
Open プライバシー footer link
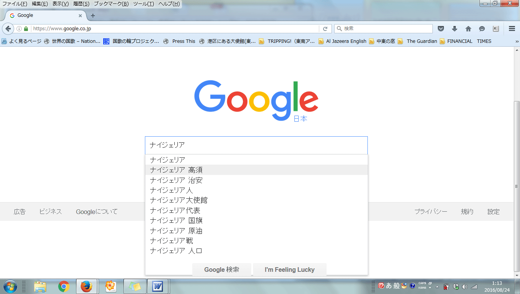tap(431, 212)
